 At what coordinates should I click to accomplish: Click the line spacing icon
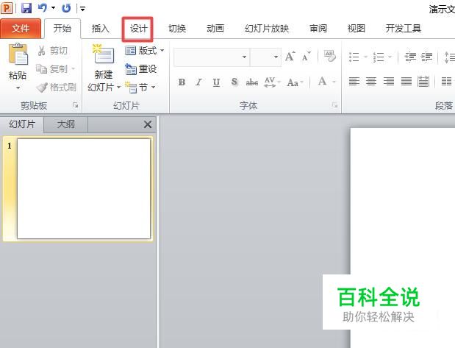[x=449, y=57]
